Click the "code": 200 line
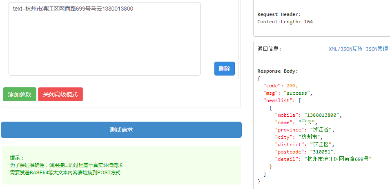 281,86
